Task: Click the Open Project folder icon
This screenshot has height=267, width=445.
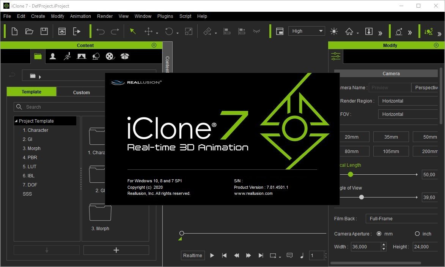Action: pyautogui.click(x=29, y=31)
